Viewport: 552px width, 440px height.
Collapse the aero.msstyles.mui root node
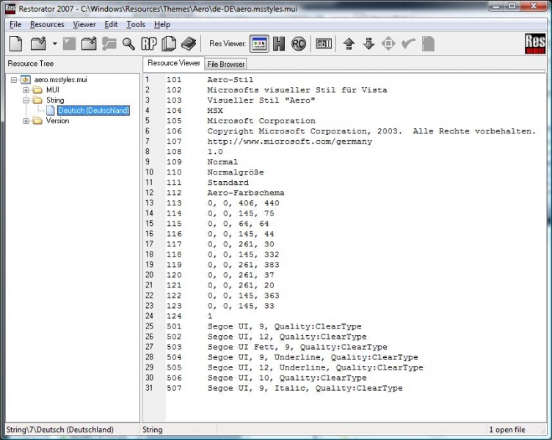click(x=14, y=80)
